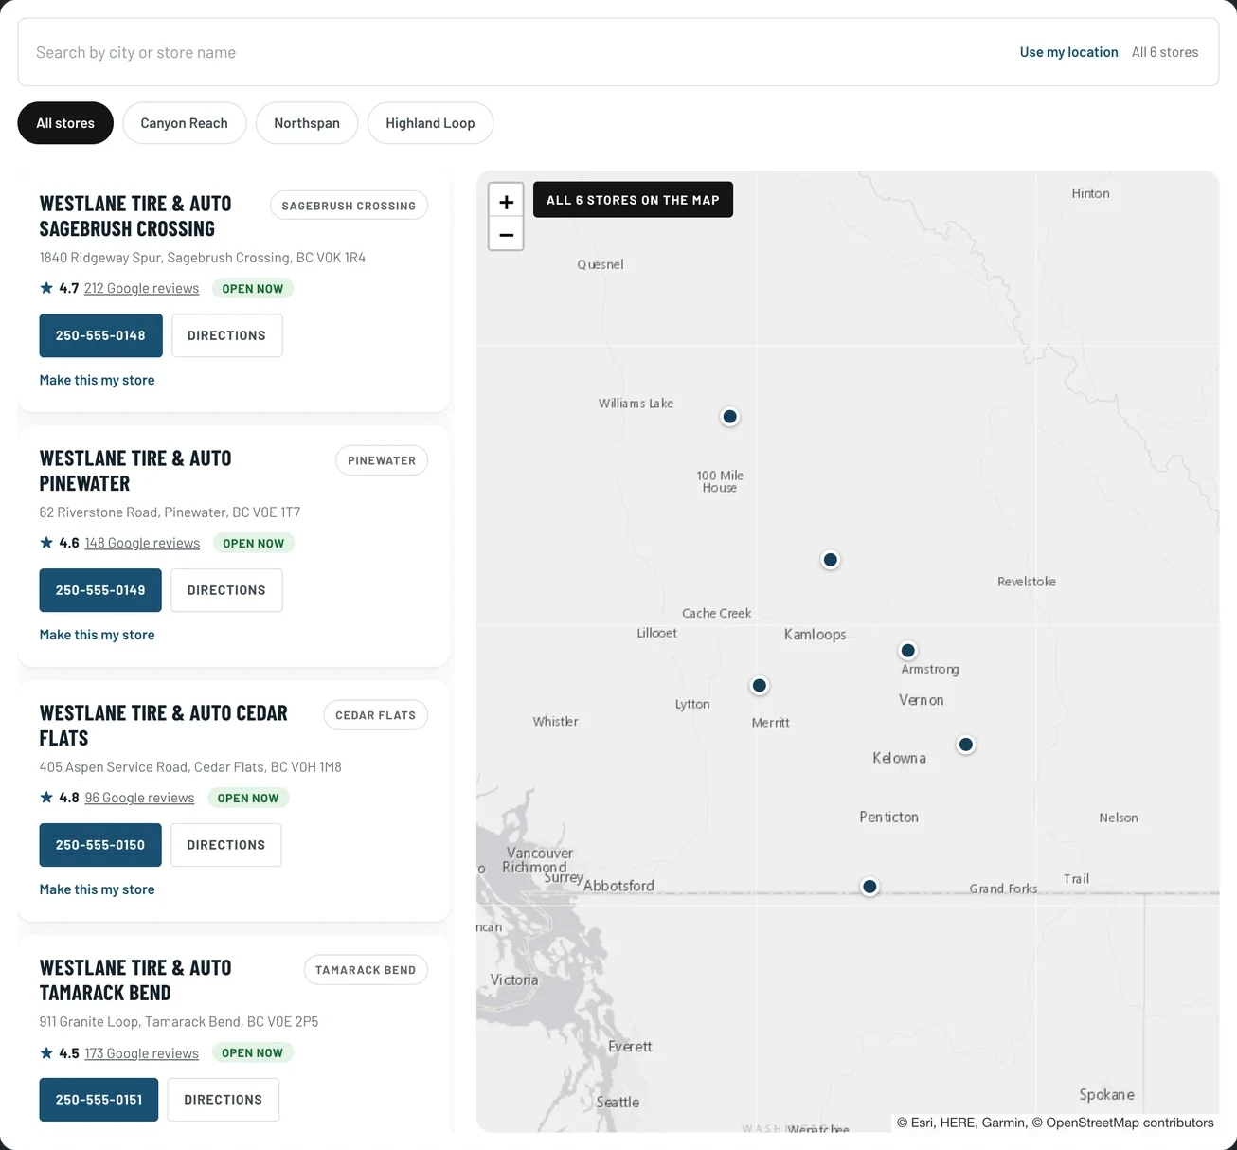Click the Sagebrush Crossing location badge

point(349,206)
